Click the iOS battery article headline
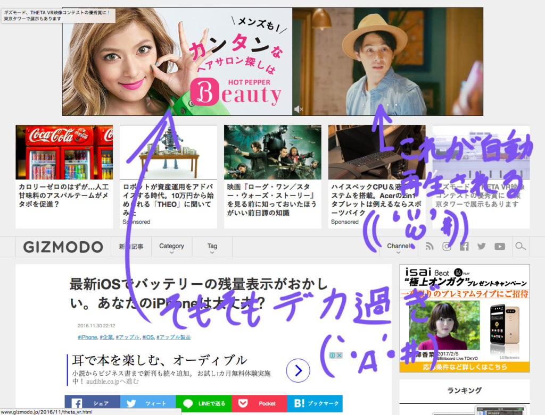Screen dimensions: 545x415 coord(199,293)
